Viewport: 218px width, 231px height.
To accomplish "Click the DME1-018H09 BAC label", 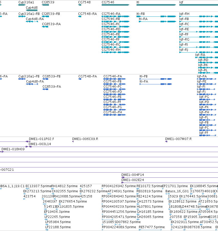I will [x=13, y=149].
